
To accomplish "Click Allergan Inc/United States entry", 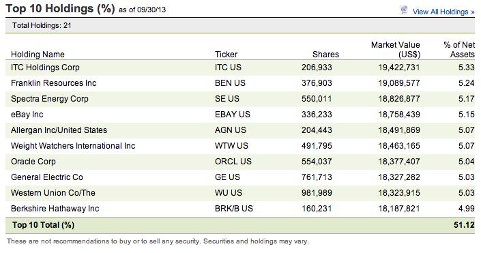I will [x=59, y=130].
